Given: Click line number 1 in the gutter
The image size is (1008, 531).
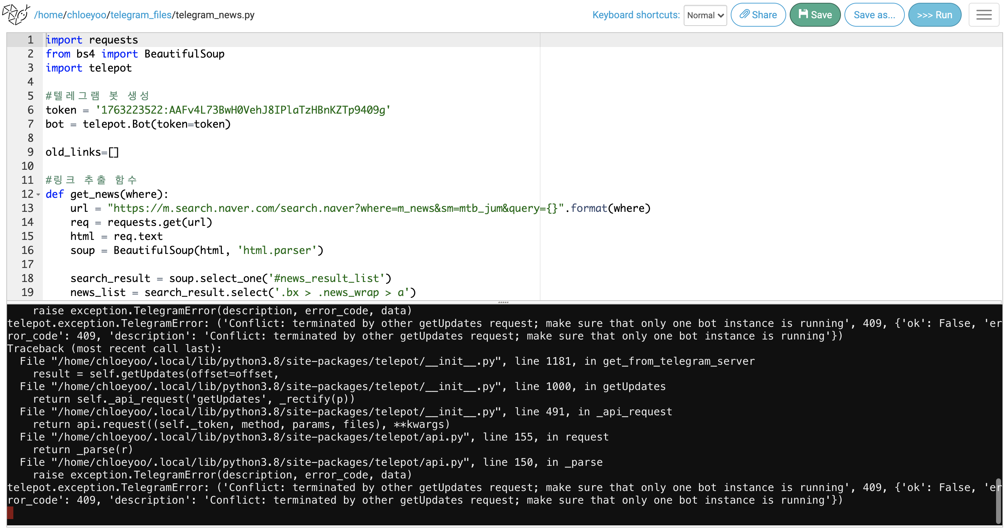Looking at the screenshot, I should pos(31,40).
